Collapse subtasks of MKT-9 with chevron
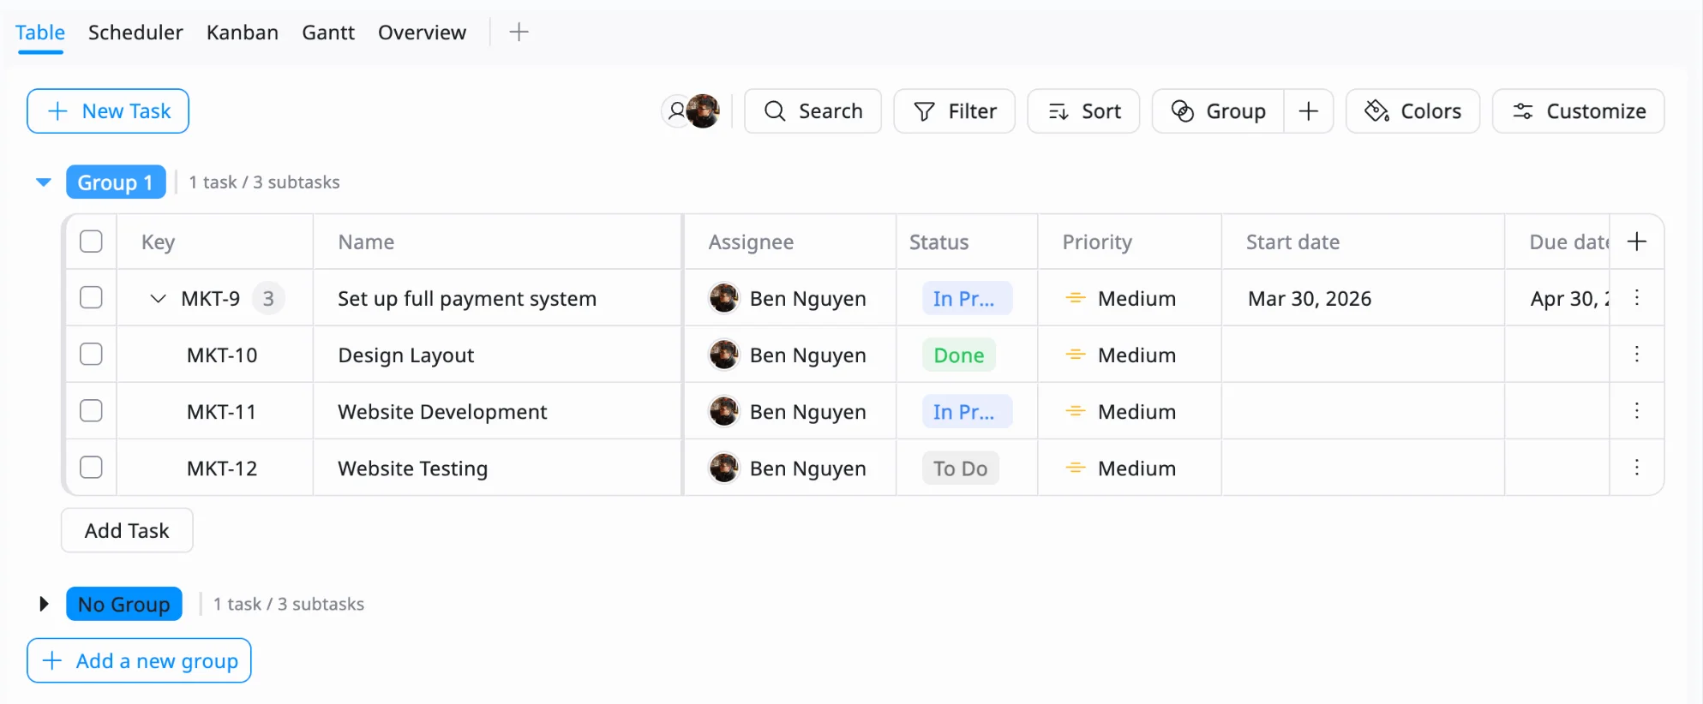This screenshot has width=1703, height=704. click(158, 298)
